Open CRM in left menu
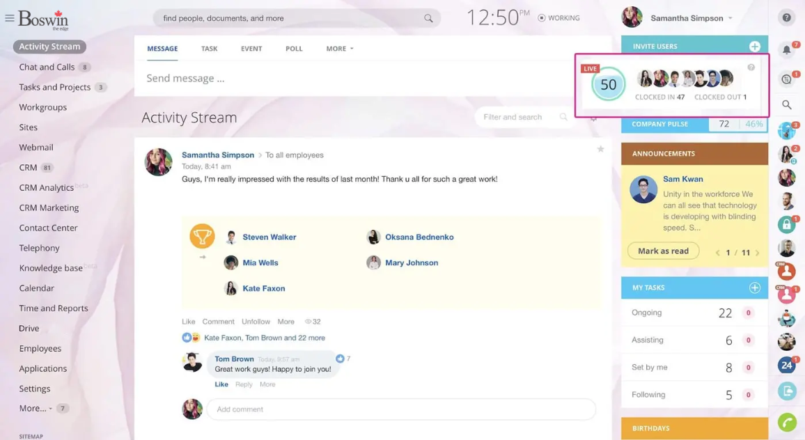805x440 pixels. [28, 167]
